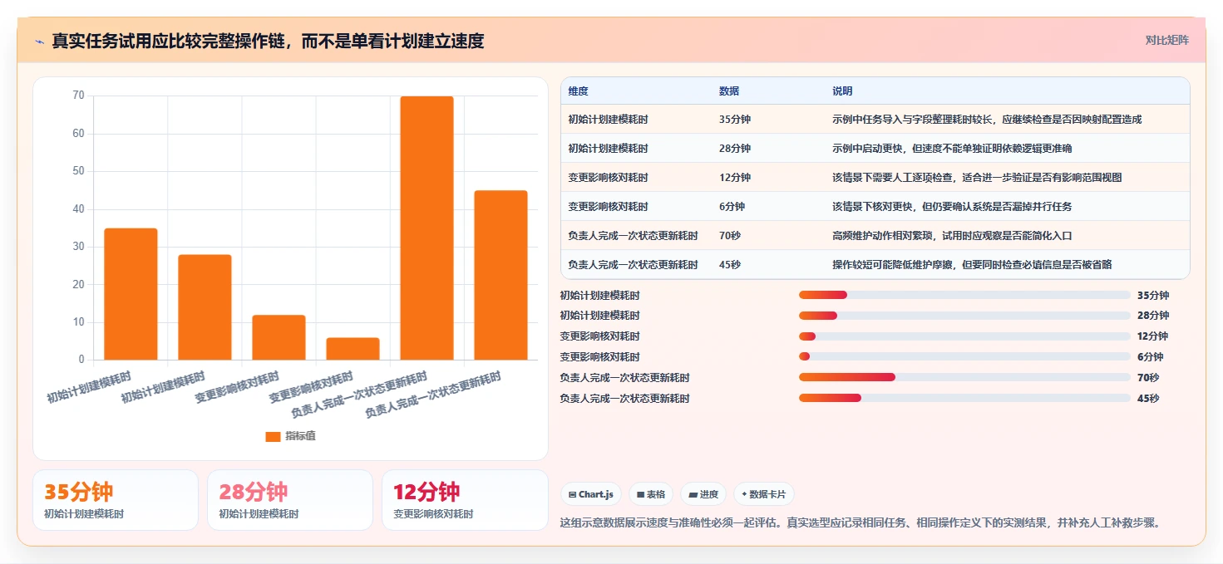Click the footer note about 速度与准确性

pos(861,523)
